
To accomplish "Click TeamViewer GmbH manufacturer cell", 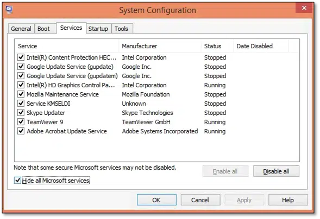I will pos(146,122).
